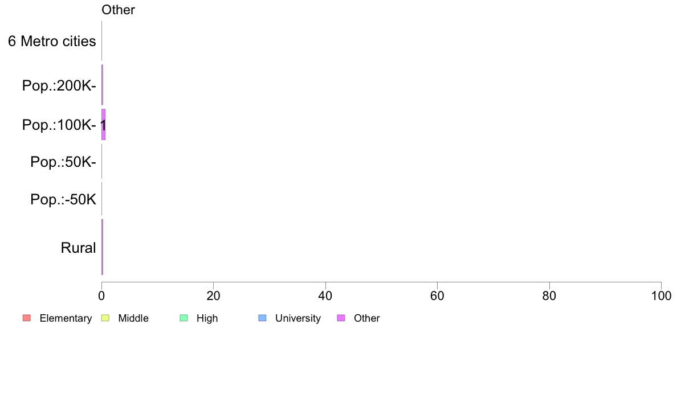Image resolution: width=677 pixels, height=419 pixels.
Task: Click the 6 Metro cities axis label
Action: coord(52,42)
